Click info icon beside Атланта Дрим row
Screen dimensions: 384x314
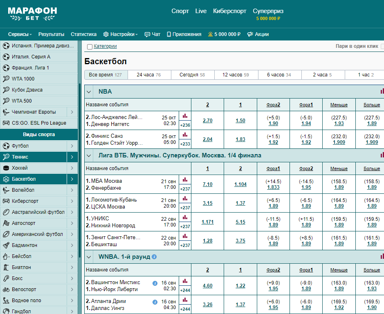(x=155, y=302)
